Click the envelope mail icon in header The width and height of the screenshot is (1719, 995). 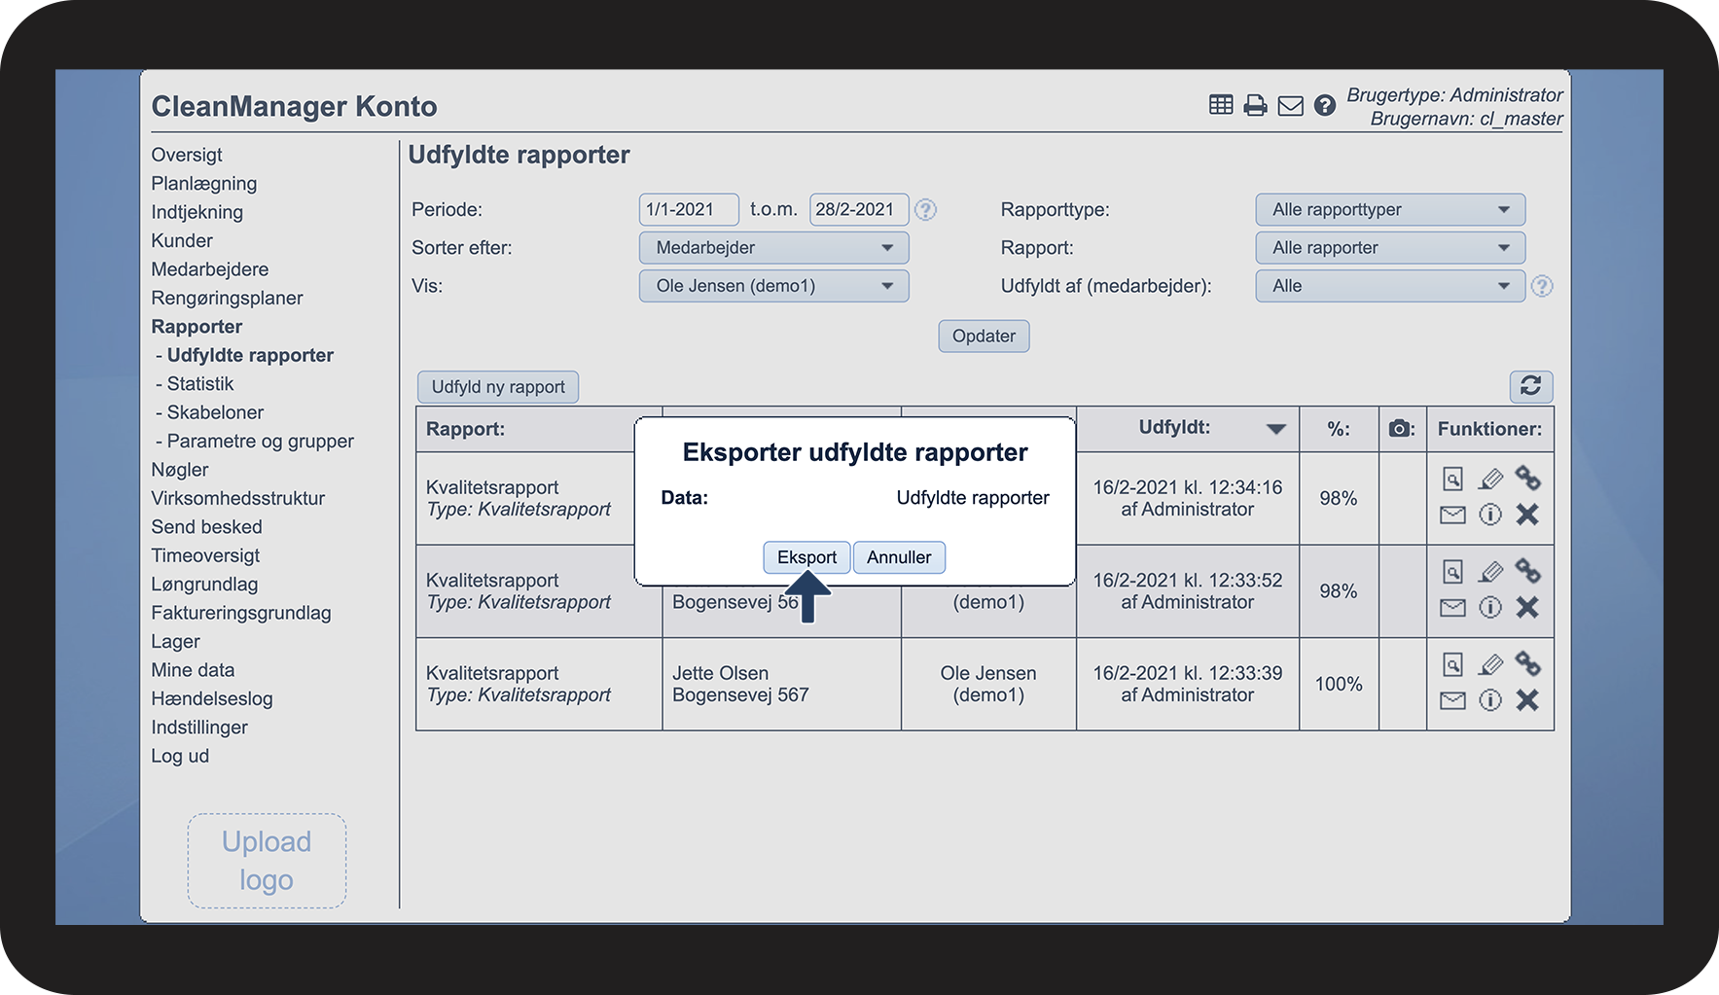1290,105
